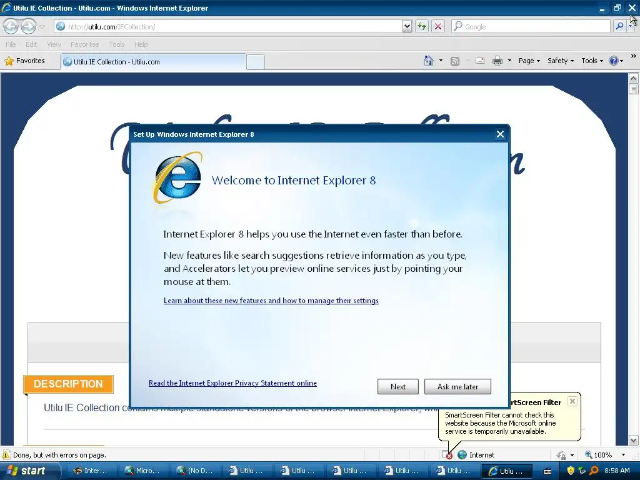Open the Recent Pages dropdown beside Forward

(42, 27)
